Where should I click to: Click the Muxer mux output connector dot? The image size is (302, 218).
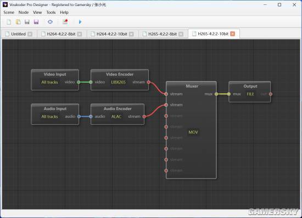[x=216, y=94]
